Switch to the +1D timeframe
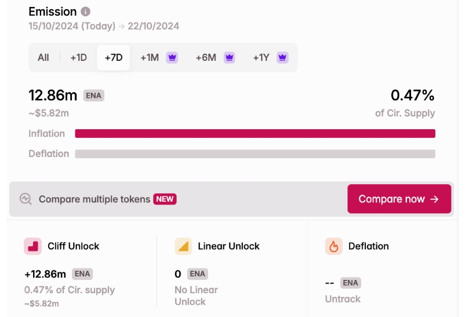The image size is (465, 317). 79,57
